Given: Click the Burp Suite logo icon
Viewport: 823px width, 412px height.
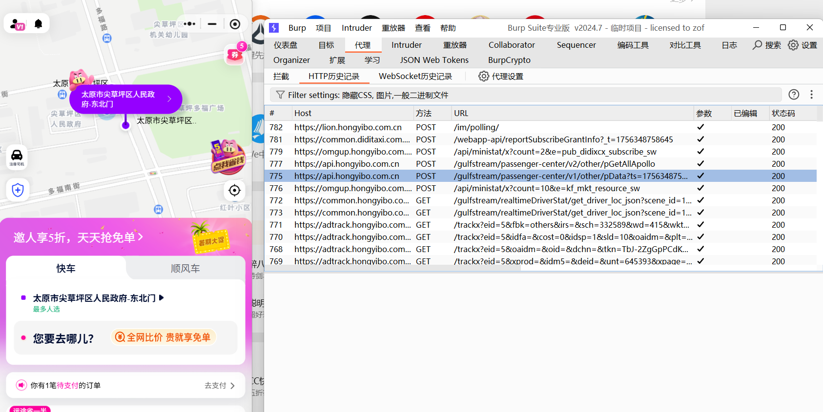Looking at the screenshot, I should 274,28.
